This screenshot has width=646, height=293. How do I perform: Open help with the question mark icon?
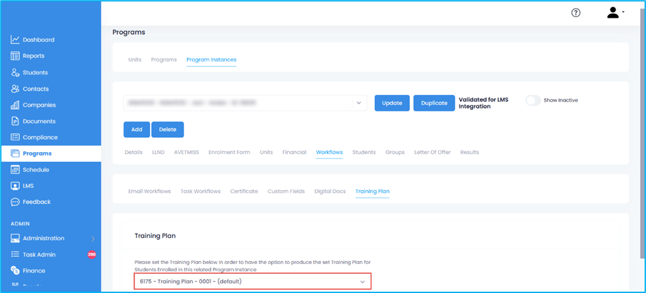[575, 13]
